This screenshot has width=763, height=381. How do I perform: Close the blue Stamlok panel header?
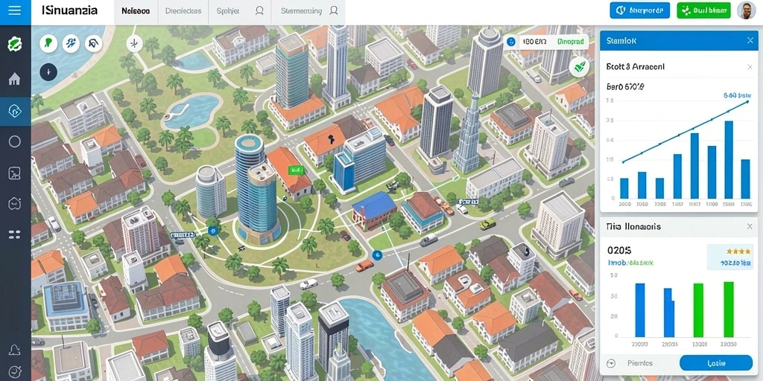point(750,41)
